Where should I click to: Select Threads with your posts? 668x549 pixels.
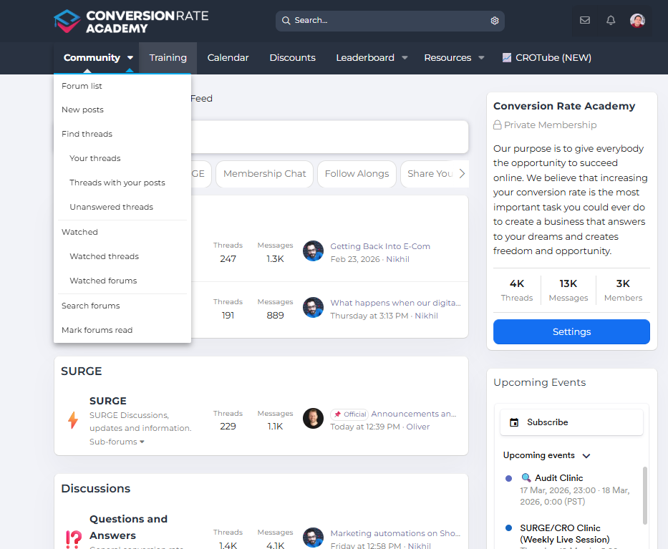122,183
